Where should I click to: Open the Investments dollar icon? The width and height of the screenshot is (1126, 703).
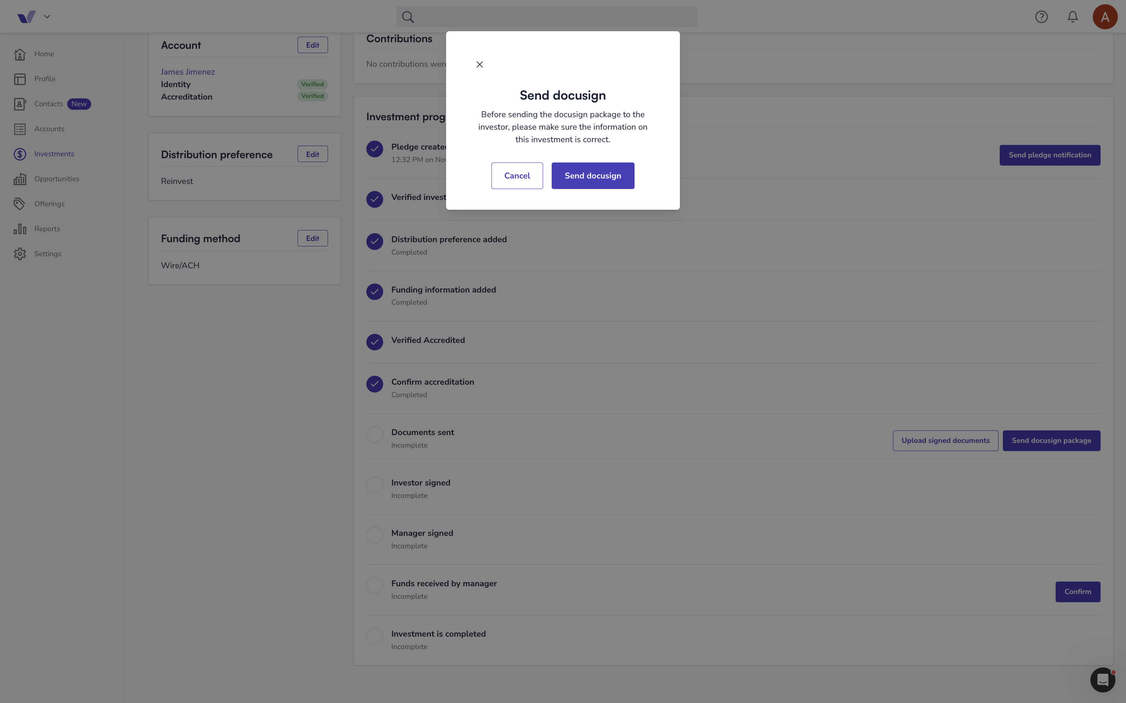pos(20,154)
